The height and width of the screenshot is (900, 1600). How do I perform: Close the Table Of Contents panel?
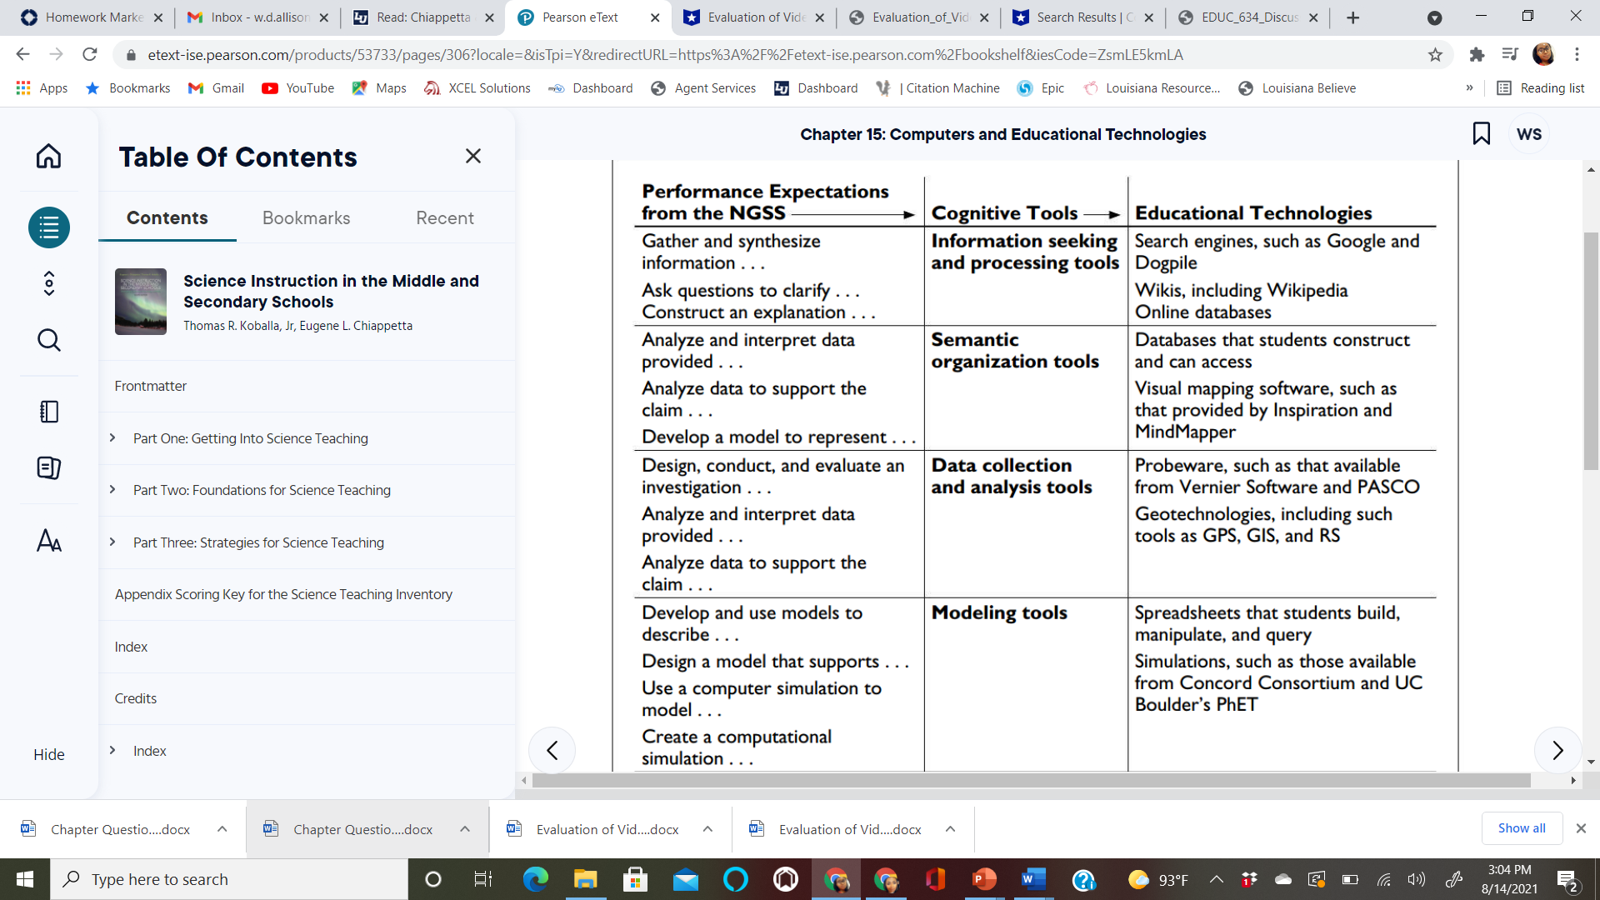(x=473, y=156)
